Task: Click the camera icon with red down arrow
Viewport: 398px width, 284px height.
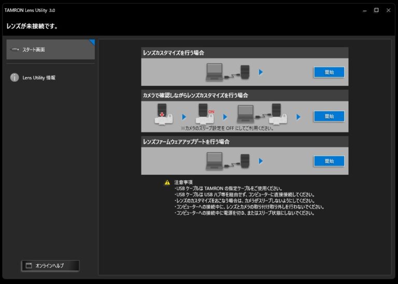Action: (x=163, y=115)
